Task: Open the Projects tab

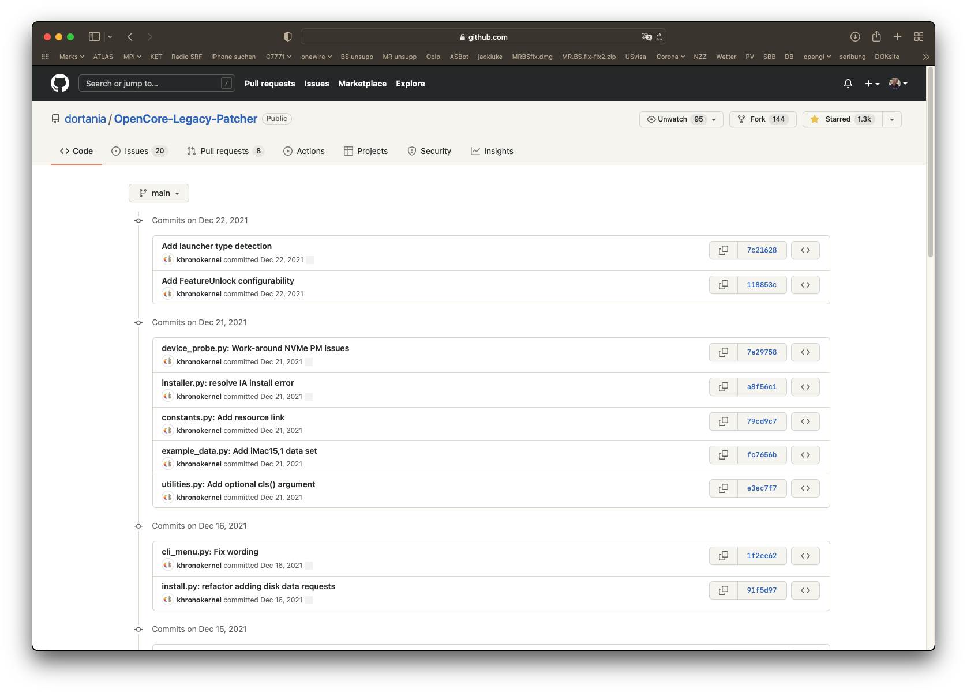Action: pyautogui.click(x=366, y=151)
